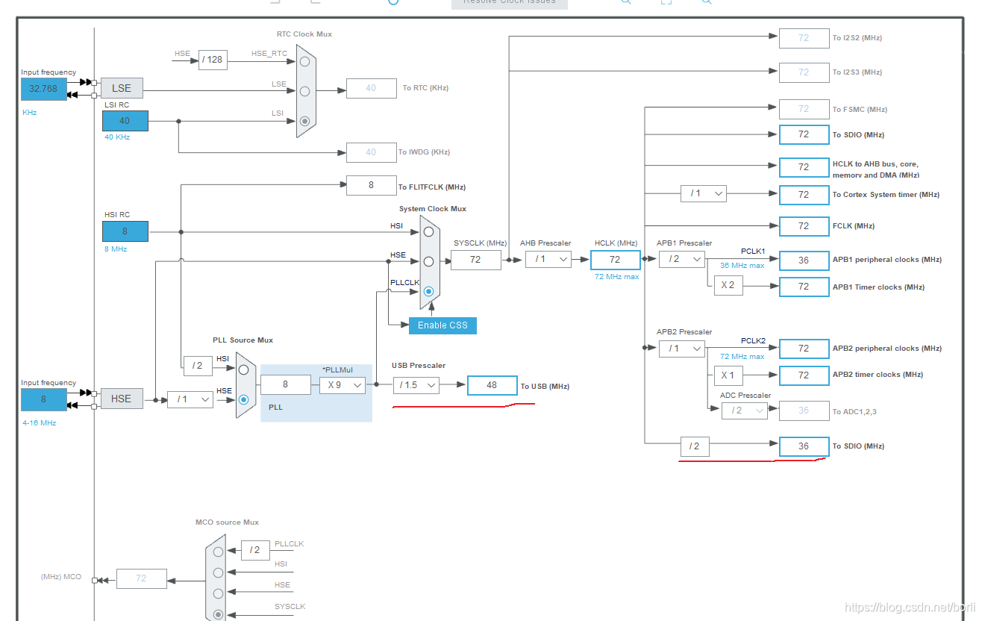The height and width of the screenshot is (621, 982).
Task: Edit the HSE input frequency 8 field
Action: (43, 399)
